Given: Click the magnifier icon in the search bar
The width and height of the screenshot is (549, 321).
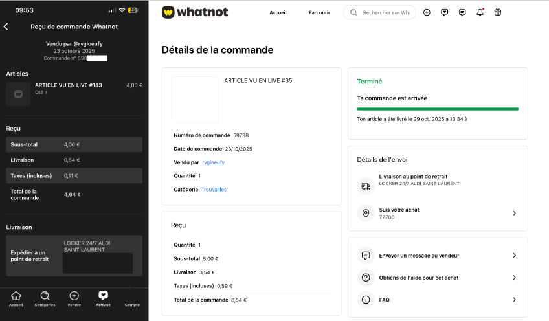Looking at the screenshot, I should pos(353,12).
